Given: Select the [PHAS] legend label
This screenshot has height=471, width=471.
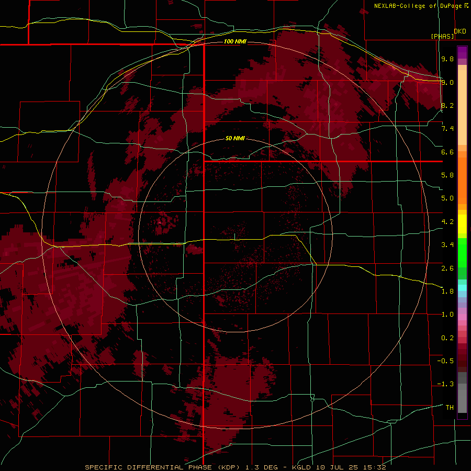Looking at the screenshot, I should click(442, 36).
